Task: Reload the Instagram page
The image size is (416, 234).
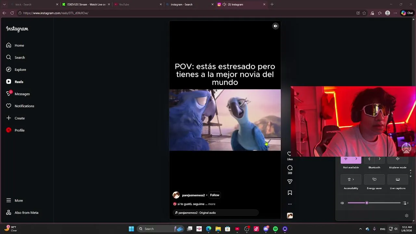Action: tap(12, 13)
